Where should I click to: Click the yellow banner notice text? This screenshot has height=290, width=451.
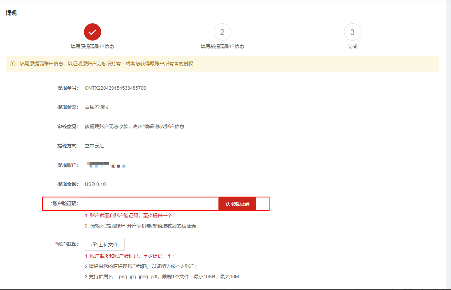click(x=106, y=64)
